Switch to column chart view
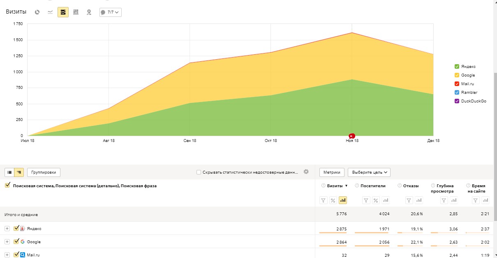 point(76,12)
